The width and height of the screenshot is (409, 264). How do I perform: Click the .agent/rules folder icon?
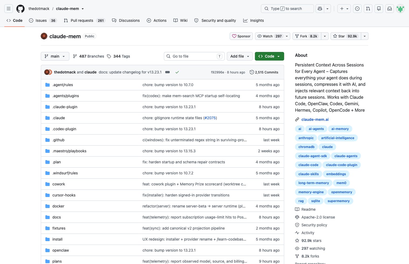point(48,85)
